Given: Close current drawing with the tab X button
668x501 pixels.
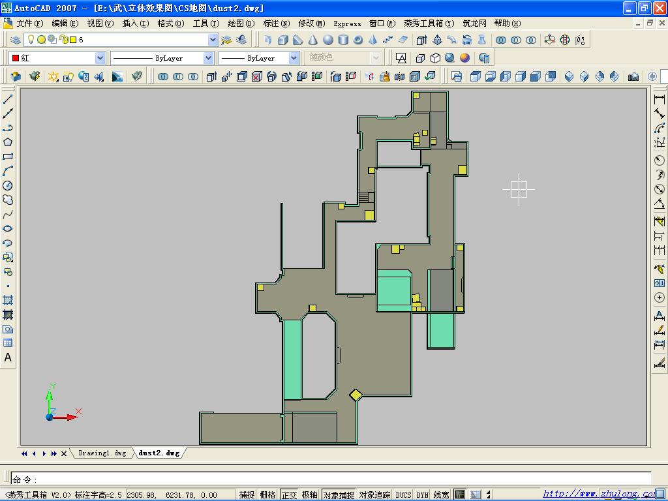Looking at the screenshot, I should [64, 454].
